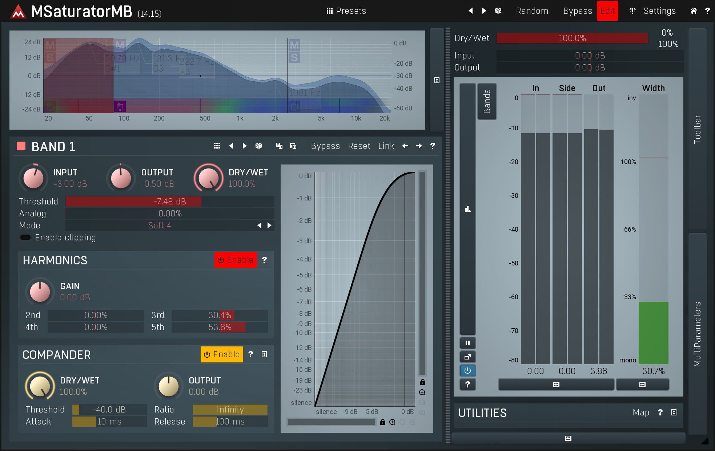Viewport: 715px width, 451px height.
Task: Click the pause button in the meters panel
Action: 467,343
